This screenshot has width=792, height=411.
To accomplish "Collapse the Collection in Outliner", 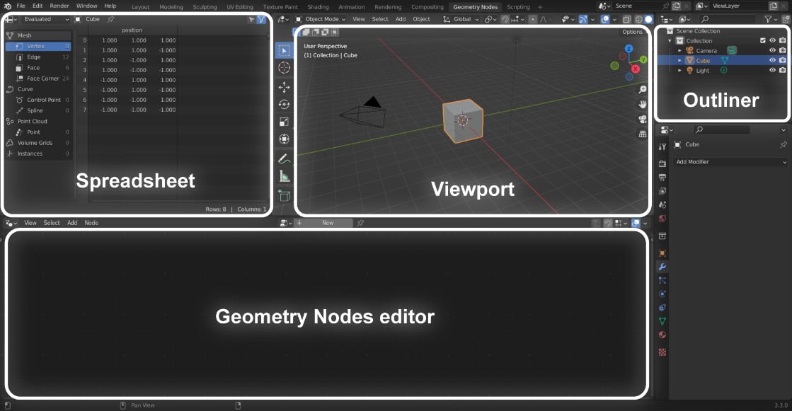I will (670, 40).
